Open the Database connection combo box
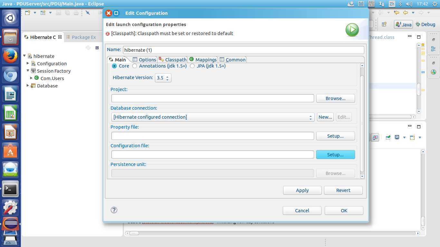This screenshot has width=440, height=247. click(x=213, y=117)
